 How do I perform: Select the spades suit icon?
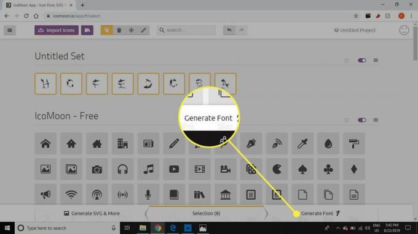click(x=302, y=169)
